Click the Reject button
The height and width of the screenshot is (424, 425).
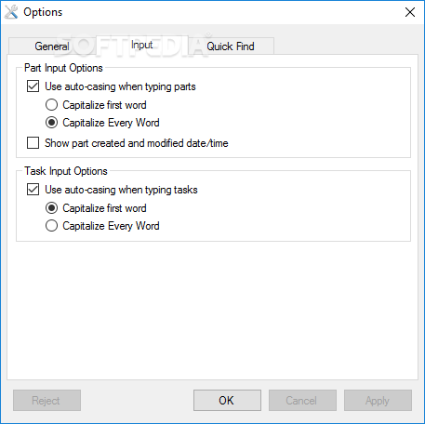46,401
